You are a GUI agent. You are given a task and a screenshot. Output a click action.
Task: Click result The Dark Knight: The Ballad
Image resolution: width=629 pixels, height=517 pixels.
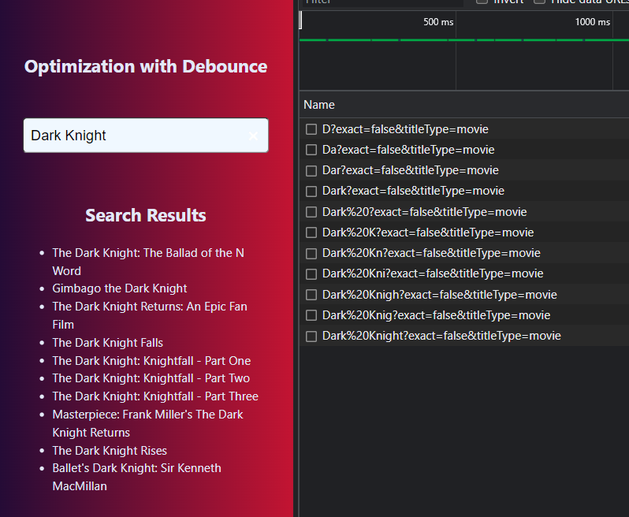pyautogui.click(x=148, y=262)
